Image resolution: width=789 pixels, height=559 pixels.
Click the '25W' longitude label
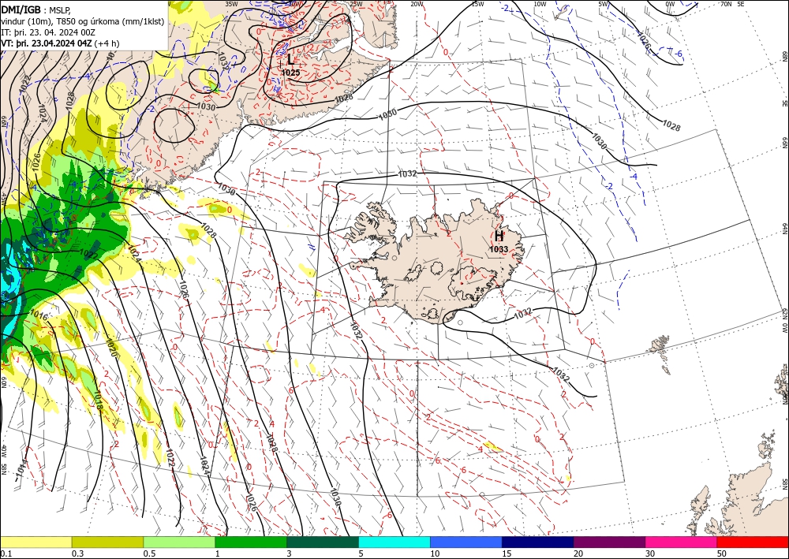pyautogui.click(x=356, y=3)
